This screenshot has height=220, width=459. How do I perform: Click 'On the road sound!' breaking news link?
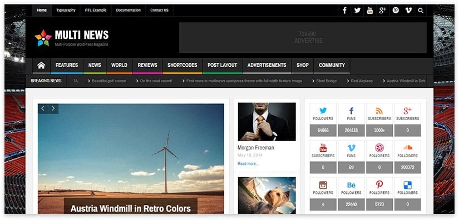[156, 81]
